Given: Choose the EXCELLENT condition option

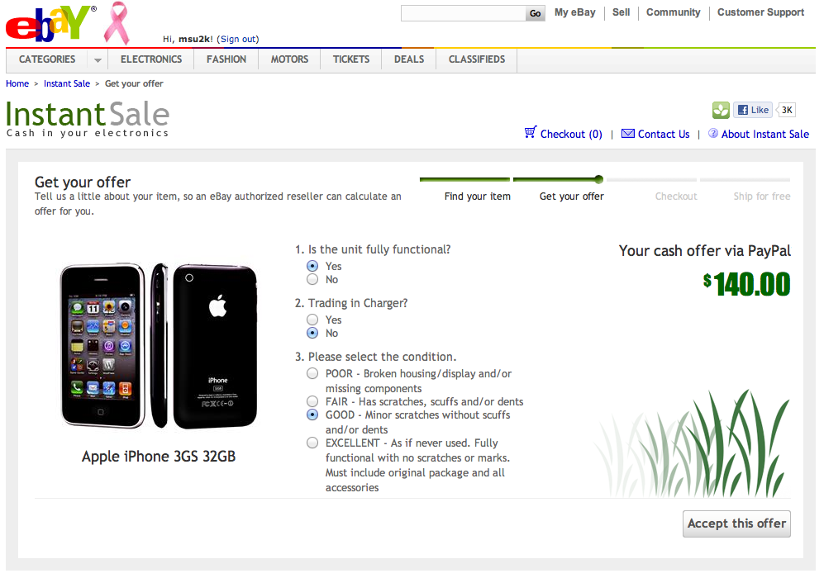Looking at the screenshot, I should point(312,443).
